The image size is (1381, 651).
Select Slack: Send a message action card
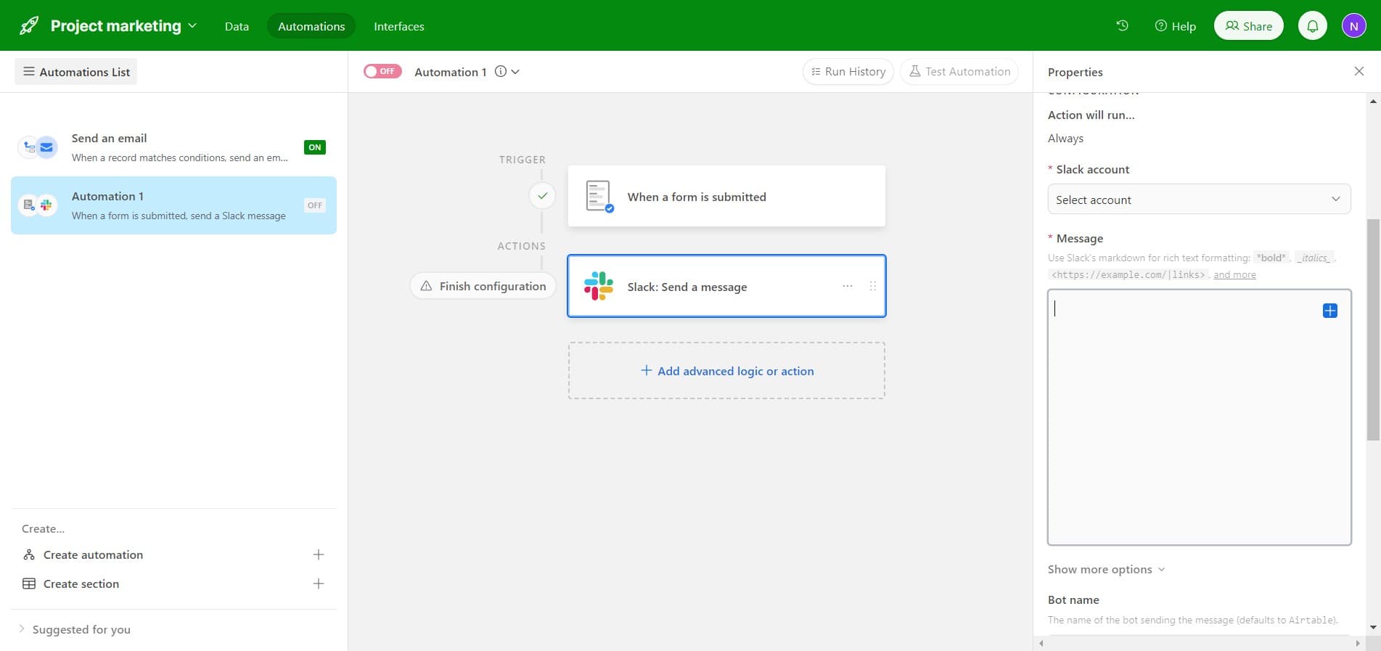tap(726, 286)
